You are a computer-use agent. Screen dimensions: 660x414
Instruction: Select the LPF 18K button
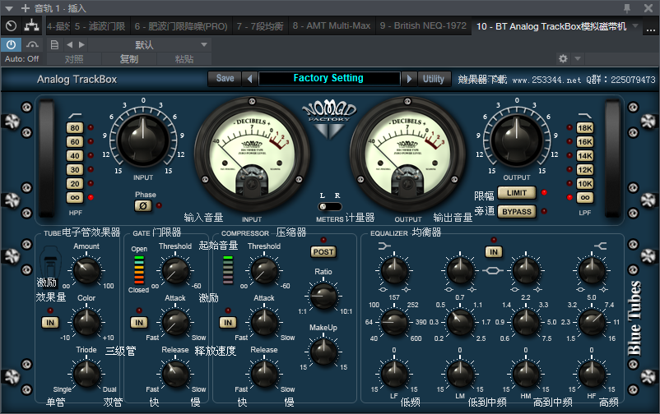585,128
